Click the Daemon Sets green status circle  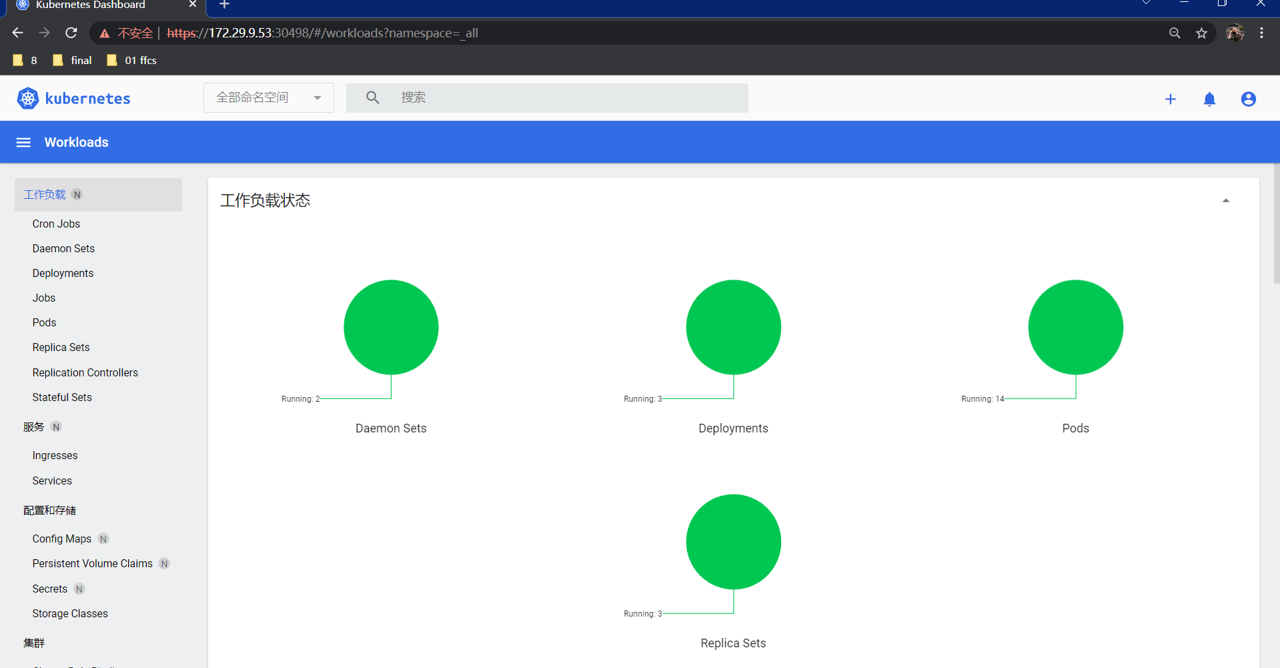tap(391, 327)
